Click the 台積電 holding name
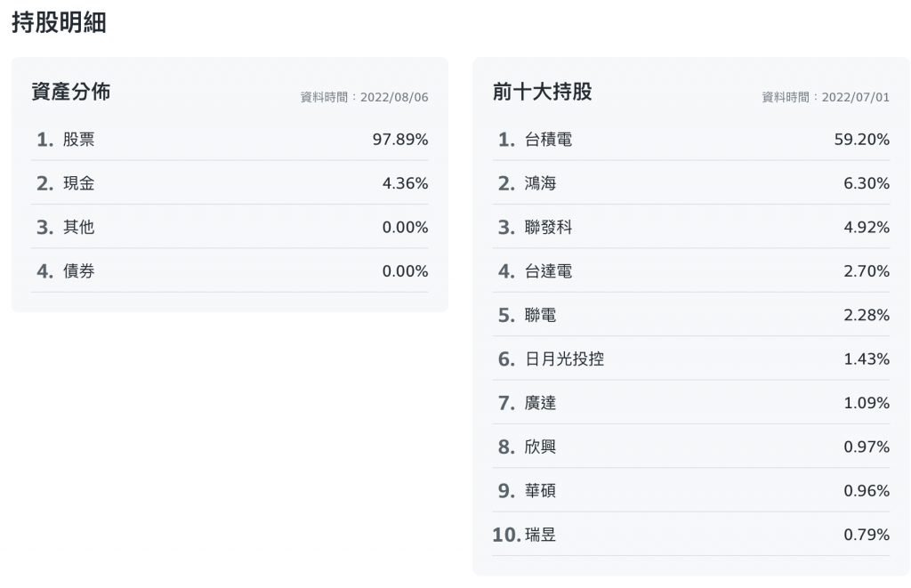Image resolution: width=911 pixels, height=588 pixels. point(548,140)
